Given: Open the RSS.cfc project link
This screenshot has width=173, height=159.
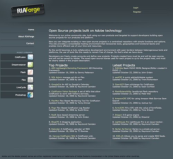Looking at the screenshot, I should point(120,136).
